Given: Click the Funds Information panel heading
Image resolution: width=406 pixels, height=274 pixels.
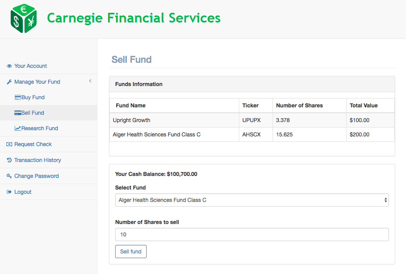Looking at the screenshot, I should coord(139,84).
